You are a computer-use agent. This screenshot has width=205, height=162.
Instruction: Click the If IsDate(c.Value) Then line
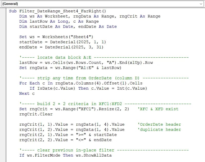[88, 88]
